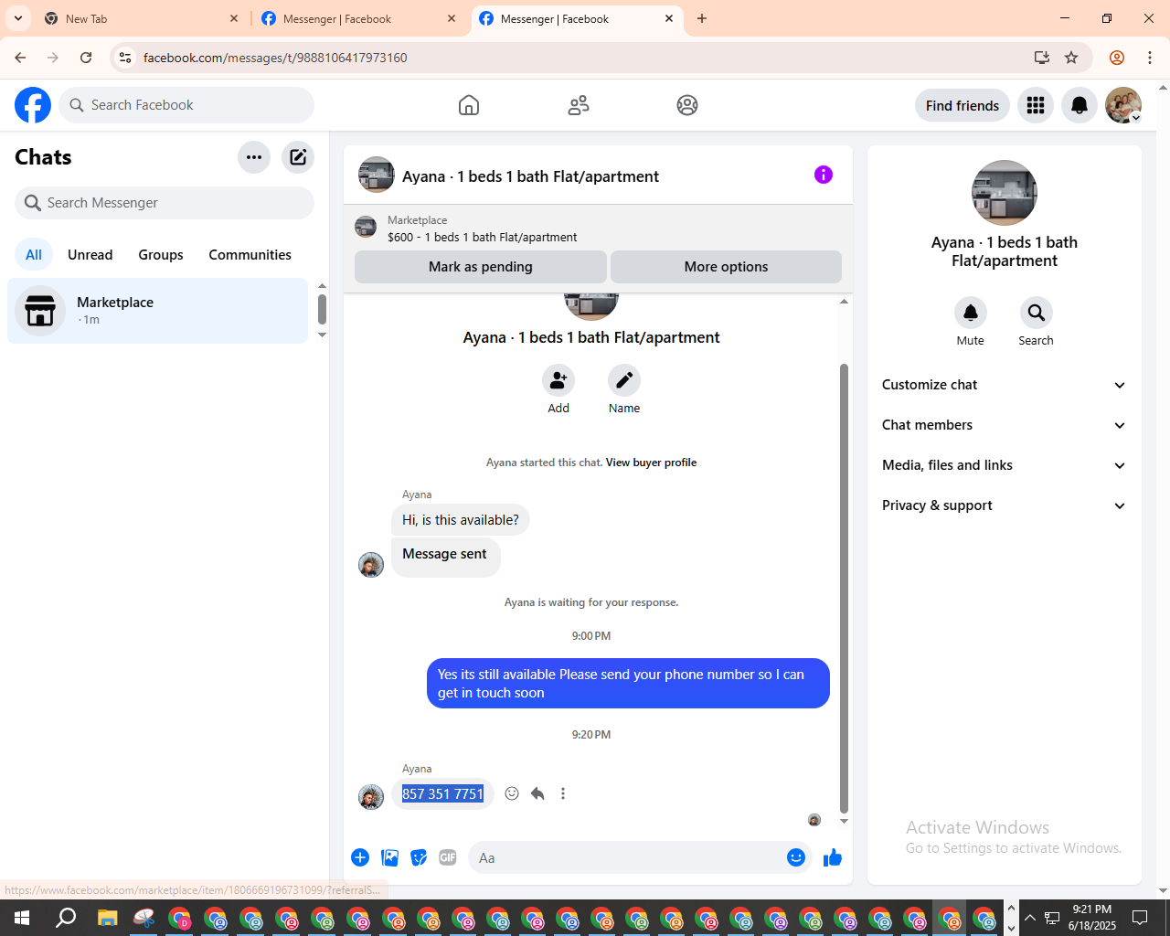Bookmark this page with the star icon
The image size is (1170, 936).
1071,58
